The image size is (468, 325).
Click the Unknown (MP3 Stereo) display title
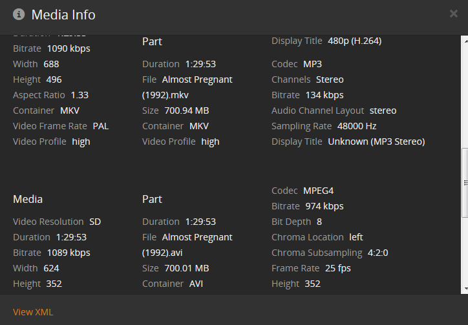click(376, 142)
